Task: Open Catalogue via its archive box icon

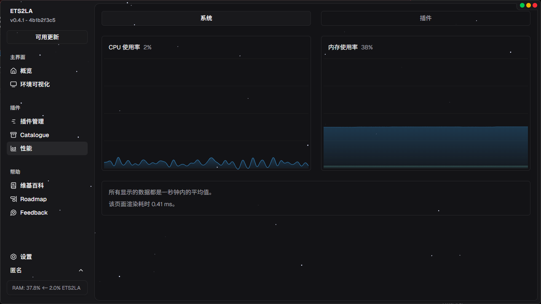Action: coord(13,135)
